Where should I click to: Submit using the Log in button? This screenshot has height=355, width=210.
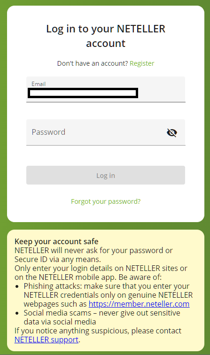point(106,175)
